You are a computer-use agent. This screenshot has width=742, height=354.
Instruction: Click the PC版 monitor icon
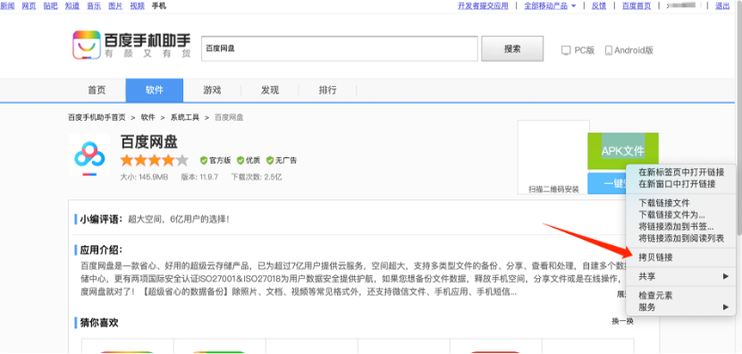coord(566,50)
